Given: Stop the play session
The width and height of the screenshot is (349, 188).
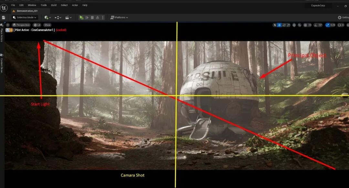Looking at the screenshot, I should tap(92, 17).
